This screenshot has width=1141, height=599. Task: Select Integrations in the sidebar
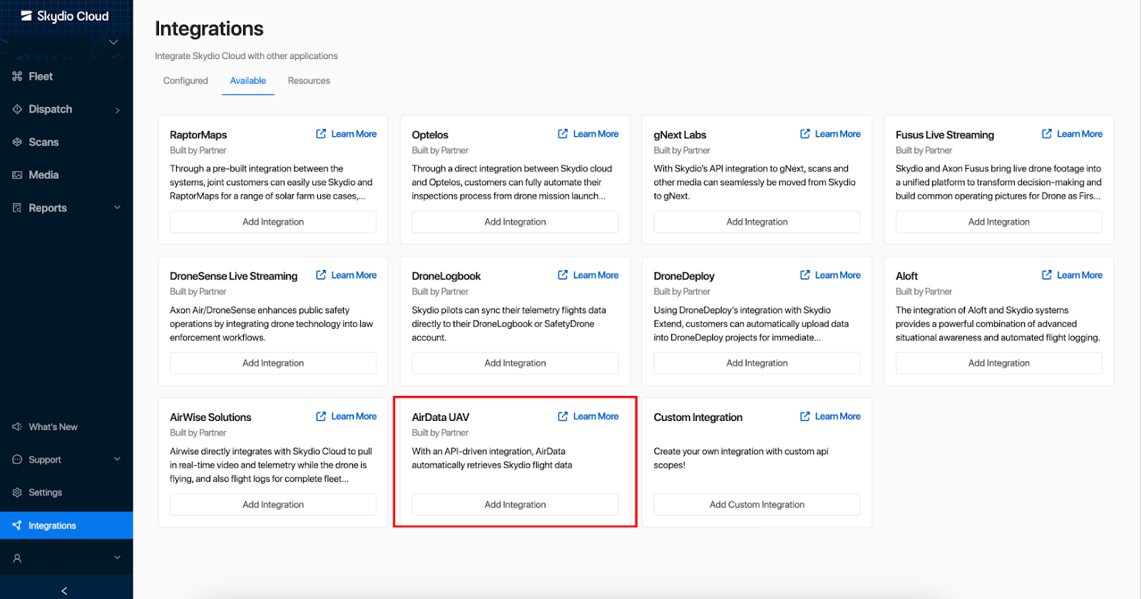(x=52, y=526)
